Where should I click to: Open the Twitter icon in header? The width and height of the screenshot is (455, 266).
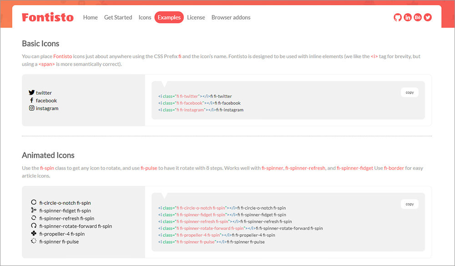pyautogui.click(x=428, y=17)
